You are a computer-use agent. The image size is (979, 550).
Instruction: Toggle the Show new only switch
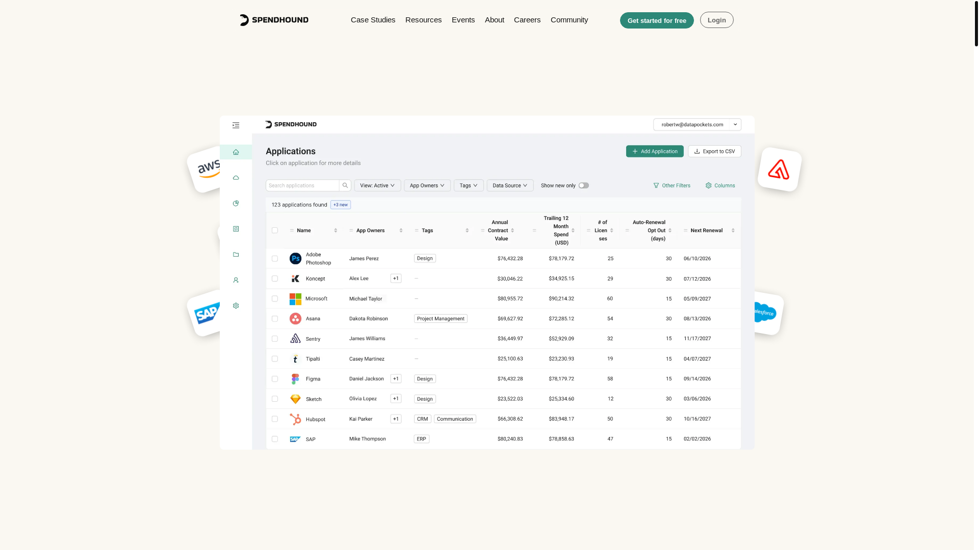pyautogui.click(x=584, y=185)
